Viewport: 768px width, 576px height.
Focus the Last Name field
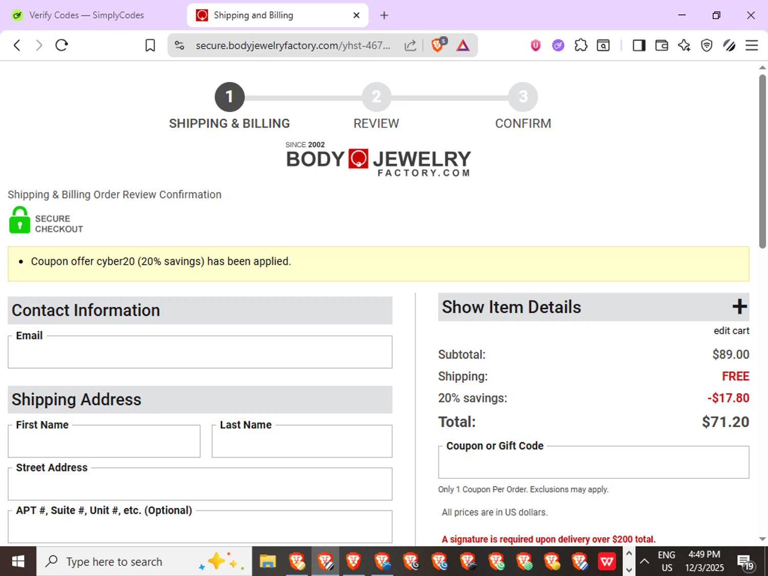click(x=302, y=441)
